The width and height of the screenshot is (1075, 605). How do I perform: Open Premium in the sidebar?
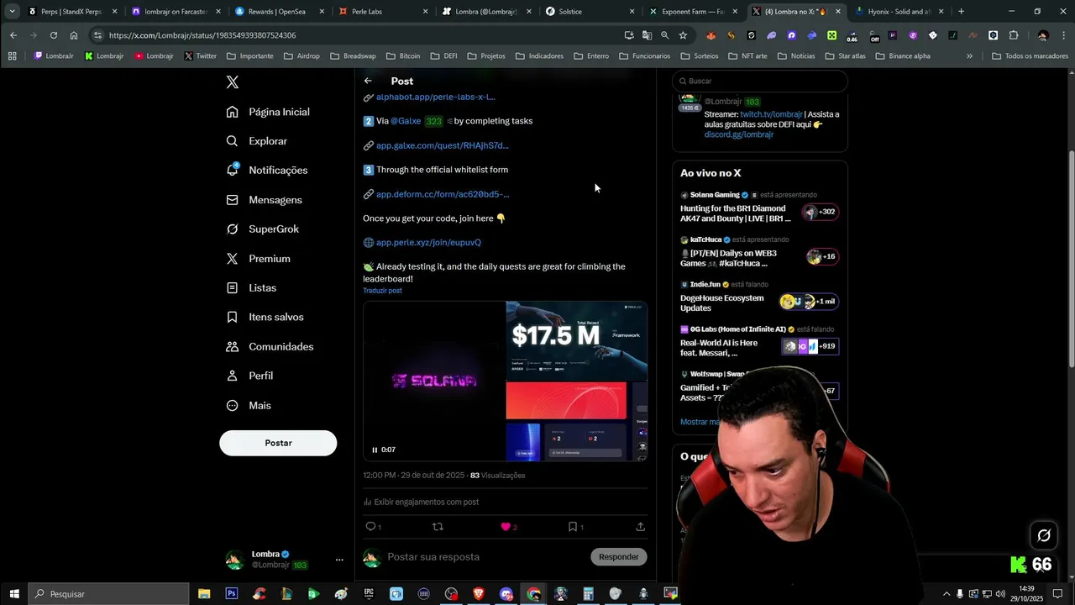(258, 259)
